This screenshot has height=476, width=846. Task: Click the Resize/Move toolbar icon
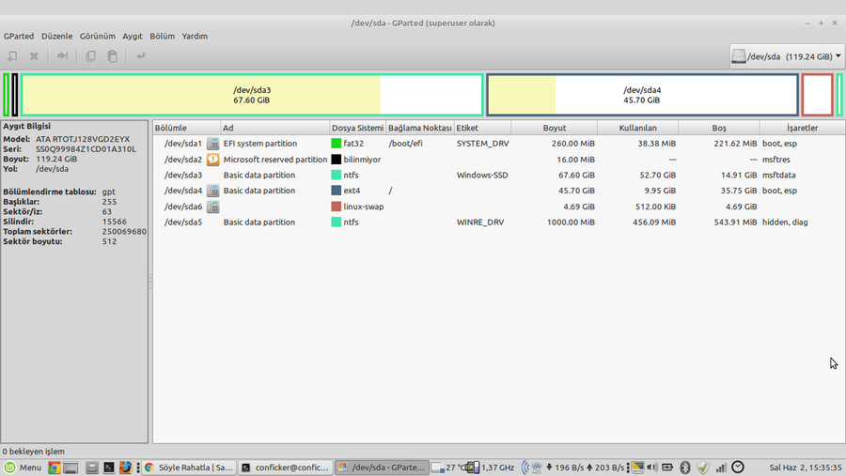tap(63, 56)
